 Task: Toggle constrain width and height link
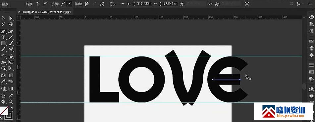[210, 4]
